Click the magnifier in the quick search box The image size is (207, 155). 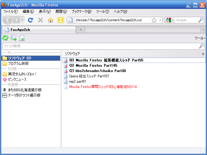pos(201,46)
